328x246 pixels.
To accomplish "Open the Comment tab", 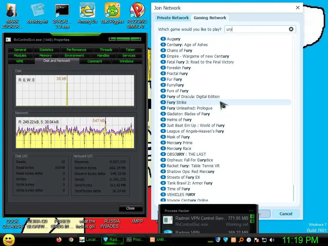I will pyautogui.click(x=95, y=61).
